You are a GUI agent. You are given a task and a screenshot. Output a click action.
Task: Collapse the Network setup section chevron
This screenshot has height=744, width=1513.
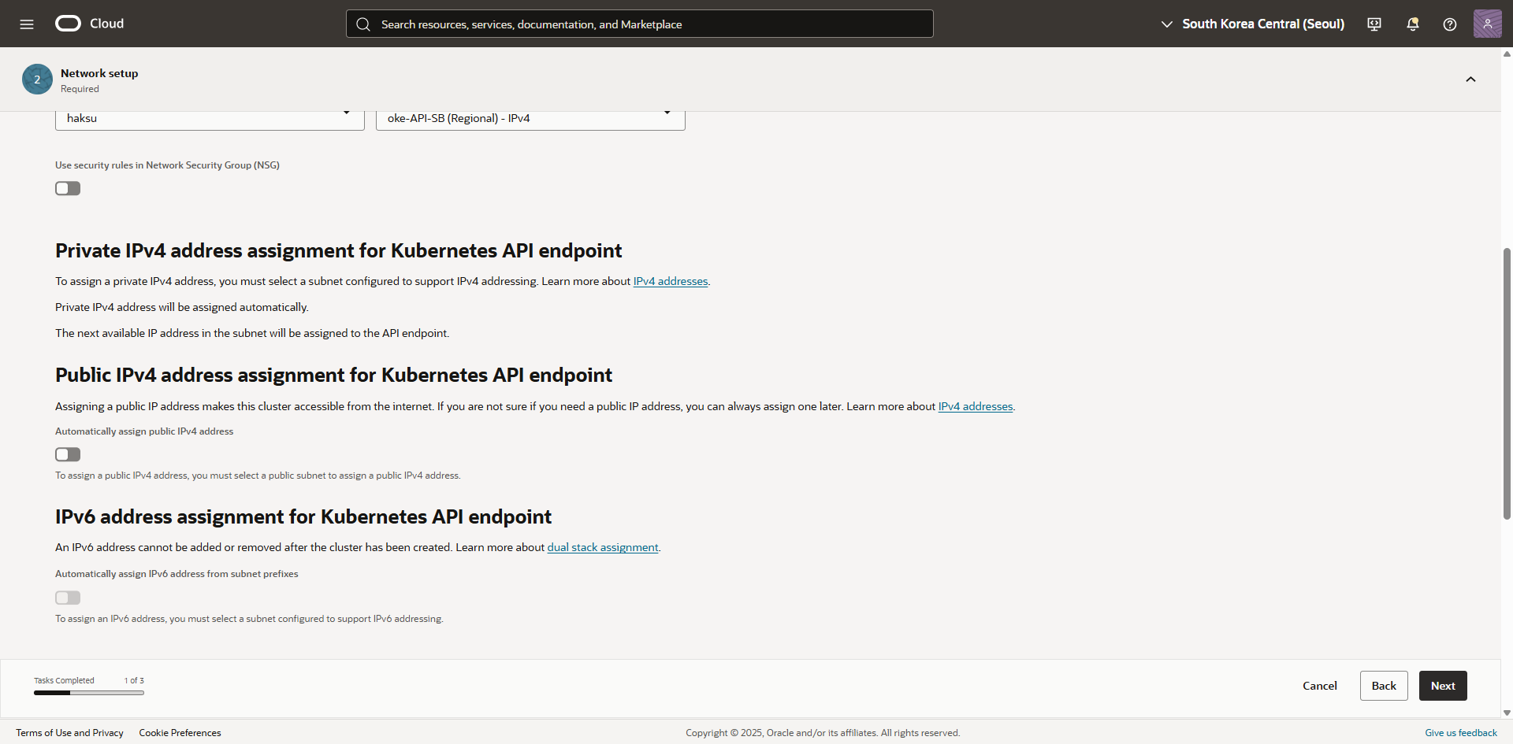(x=1470, y=80)
